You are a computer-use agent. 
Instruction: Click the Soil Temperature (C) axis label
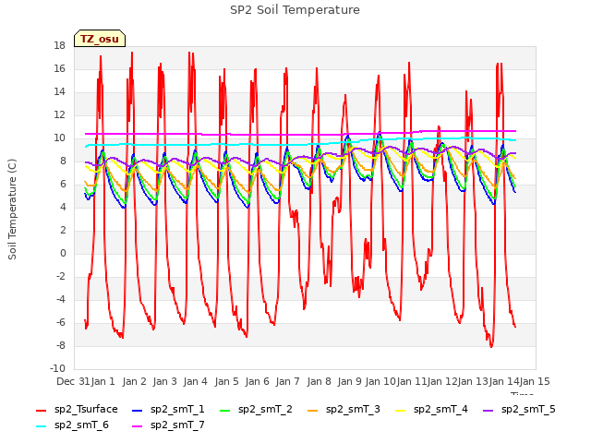(x=12, y=210)
